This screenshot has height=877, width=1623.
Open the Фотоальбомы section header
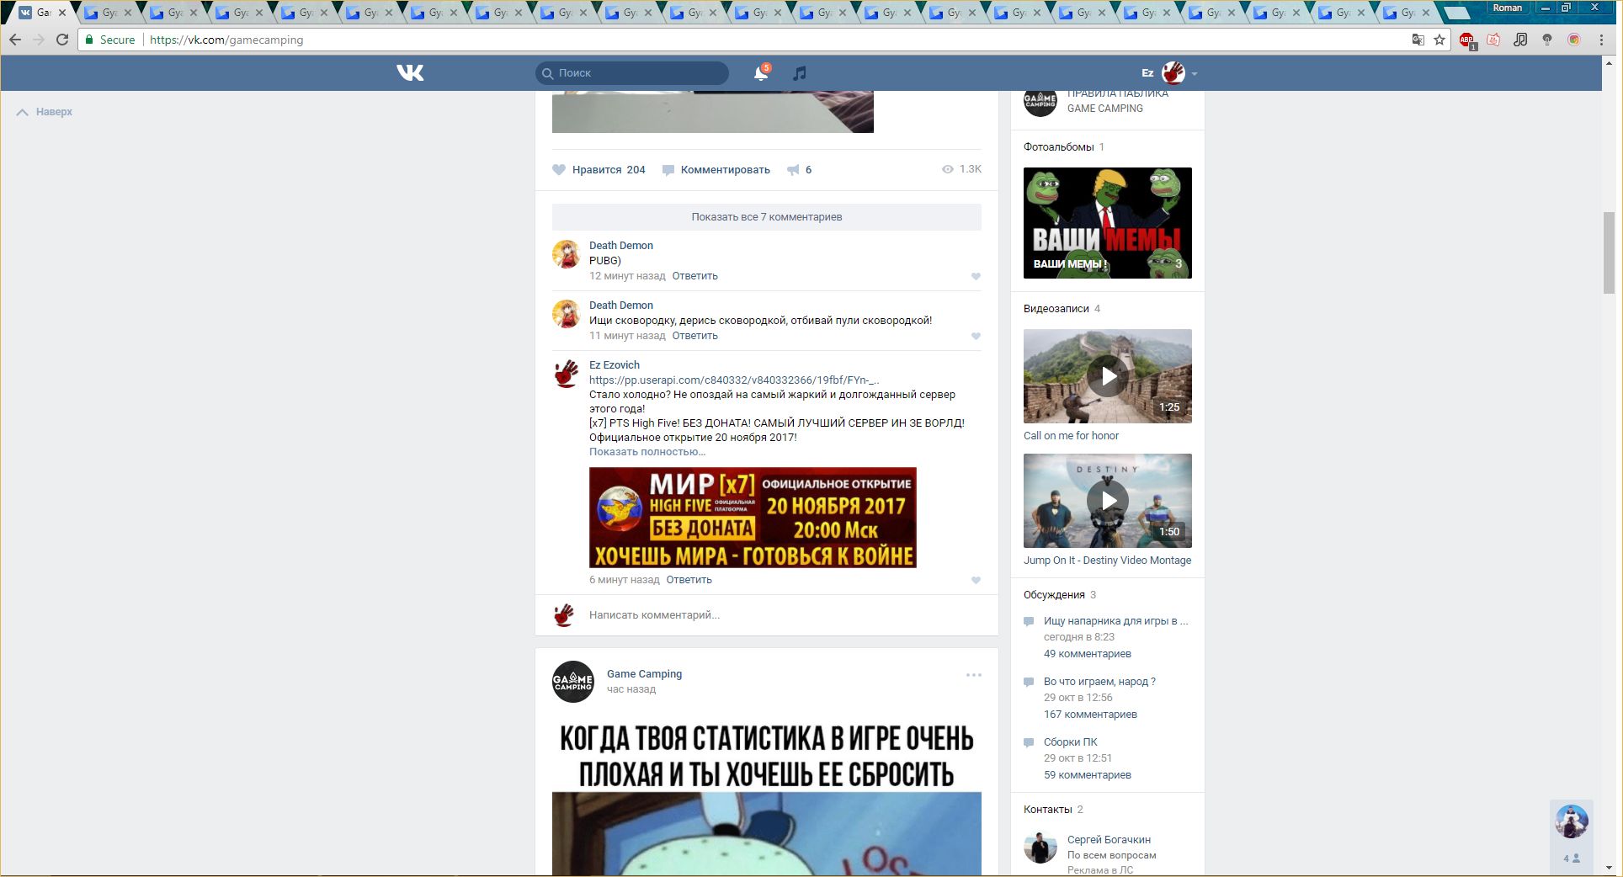coord(1059,147)
